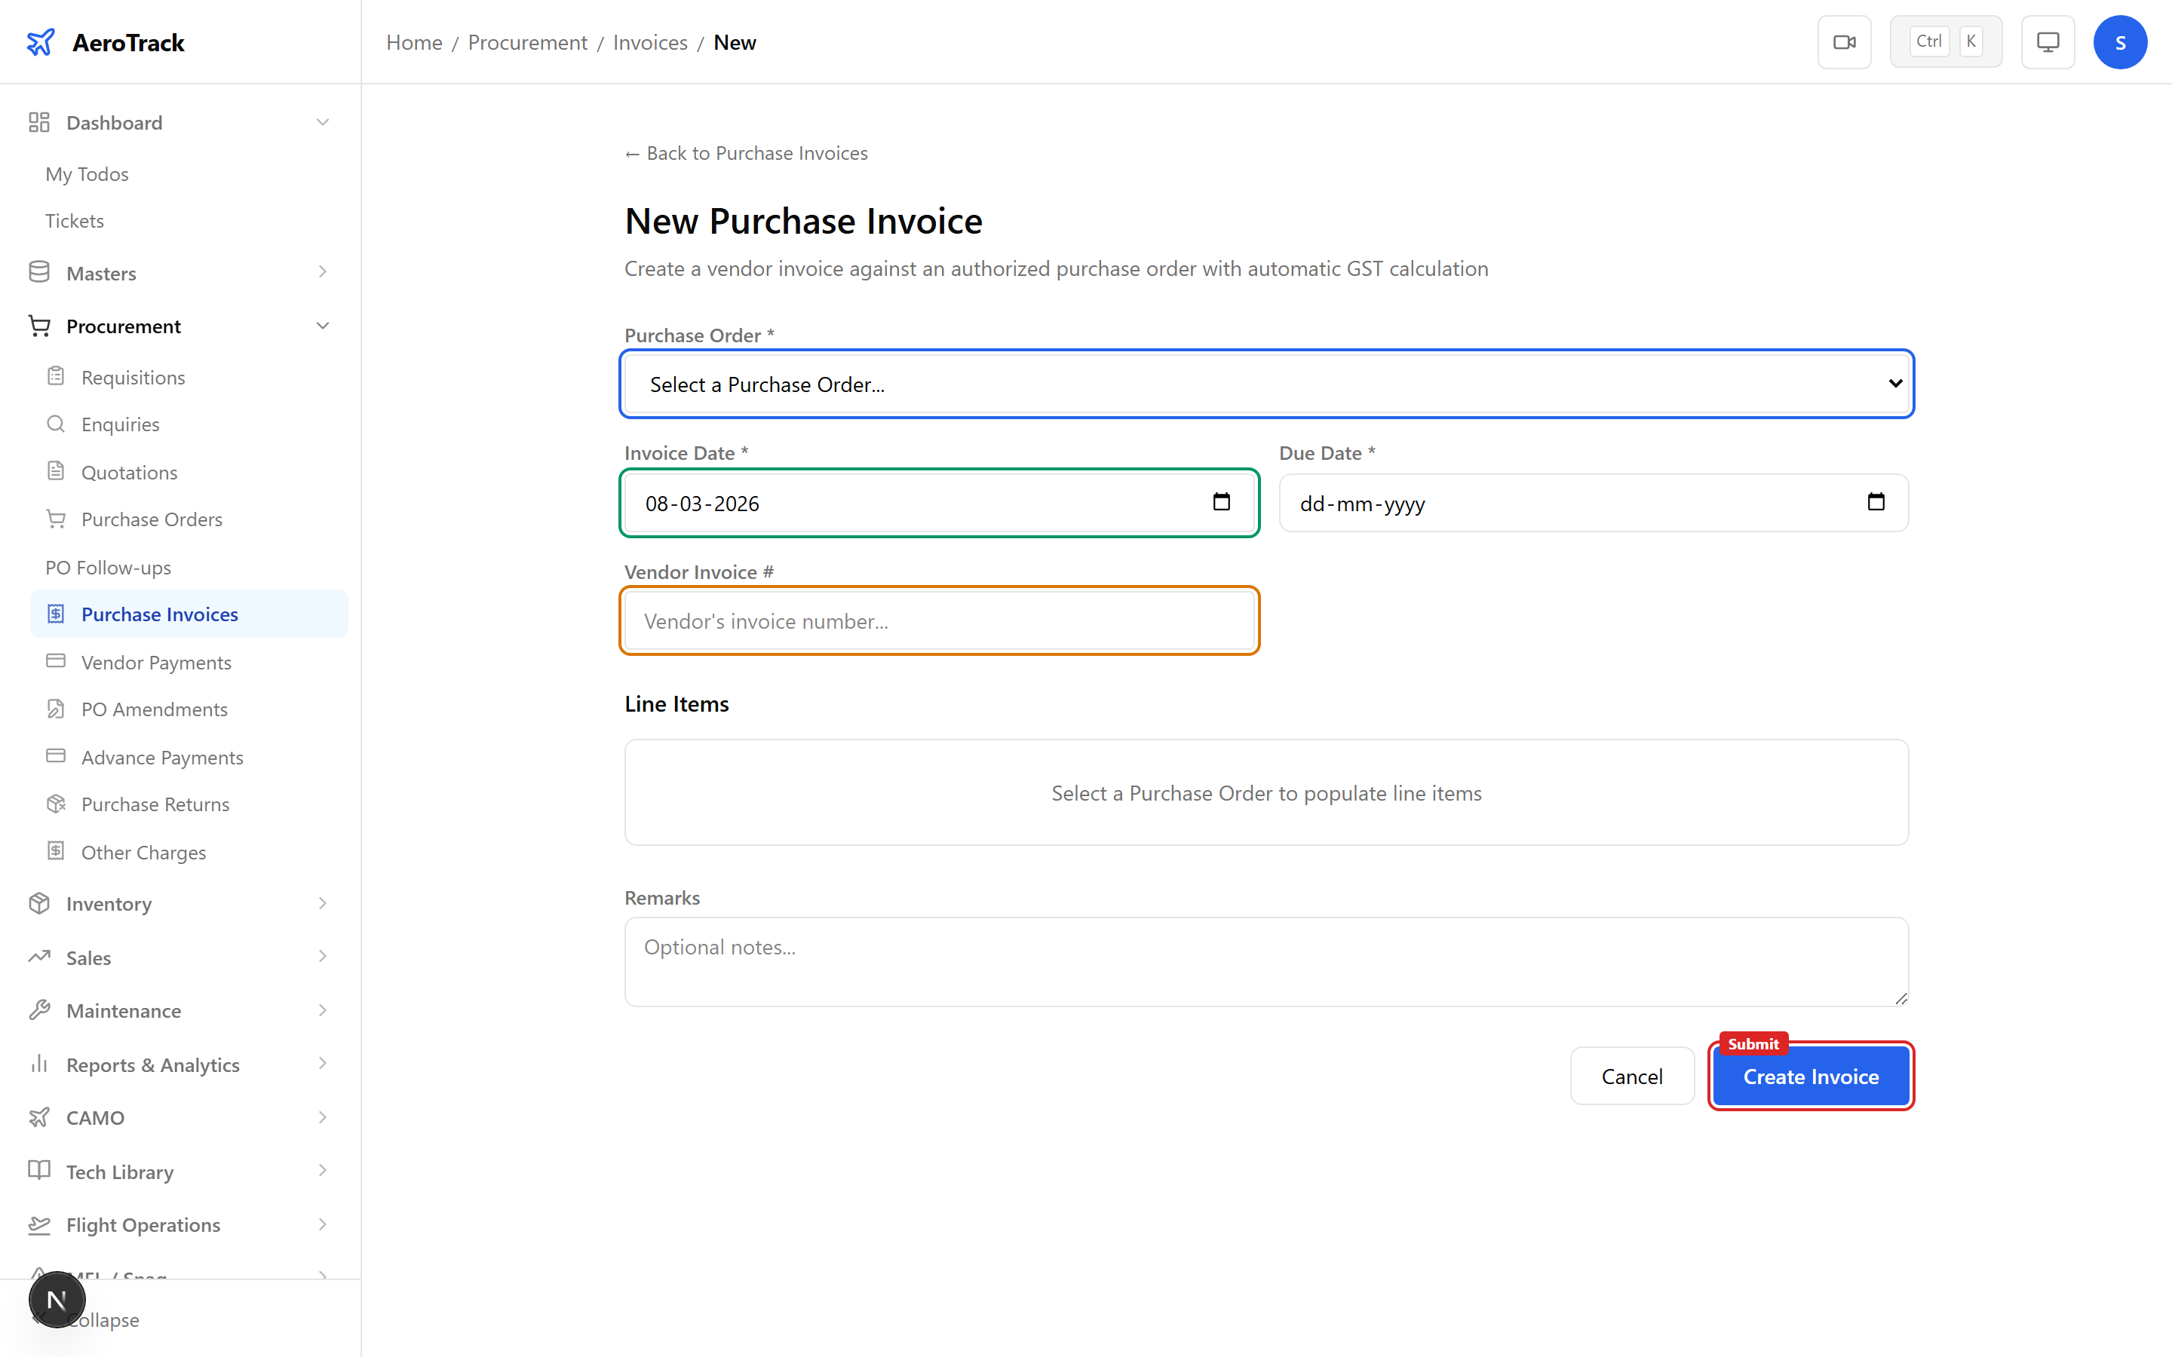Click the Enquiries magnifier icon
Image resolution: width=2172 pixels, height=1357 pixels.
click(57, 424)
